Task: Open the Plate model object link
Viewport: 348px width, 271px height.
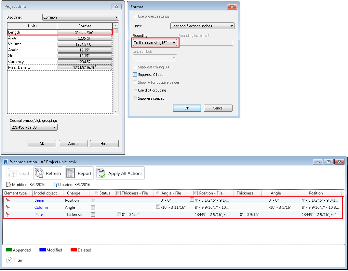Action: 39,214
